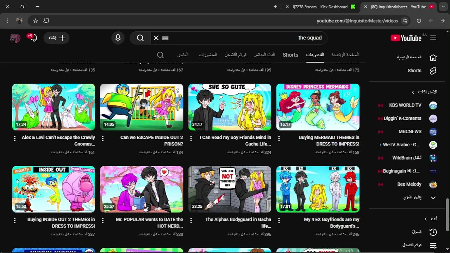Open the Subscriptions (الاشتراكات) section chevron
Image resolution: width=450 pixels, height=253 pixels.
pos(413,92)
